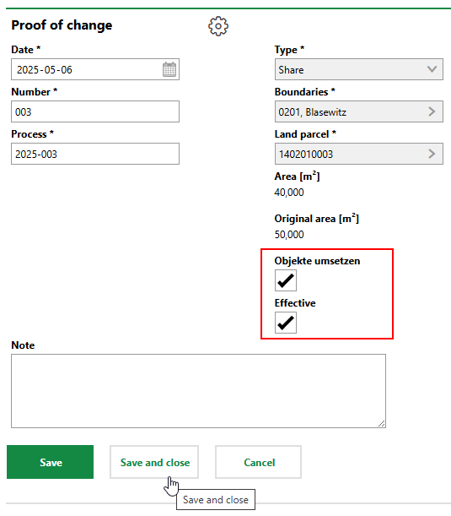Open the settings gear beside Proof of change
The height and width of the screenshot is (516, 451).
point(218,26)
